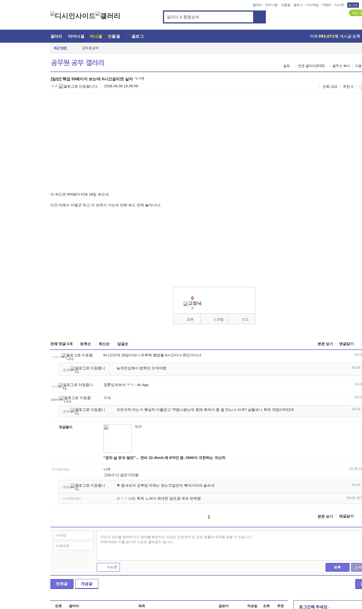The image size is (362, 609).
Task: Click the '@ㅇㅇ' mention in last reply
Action: (122, 499)
